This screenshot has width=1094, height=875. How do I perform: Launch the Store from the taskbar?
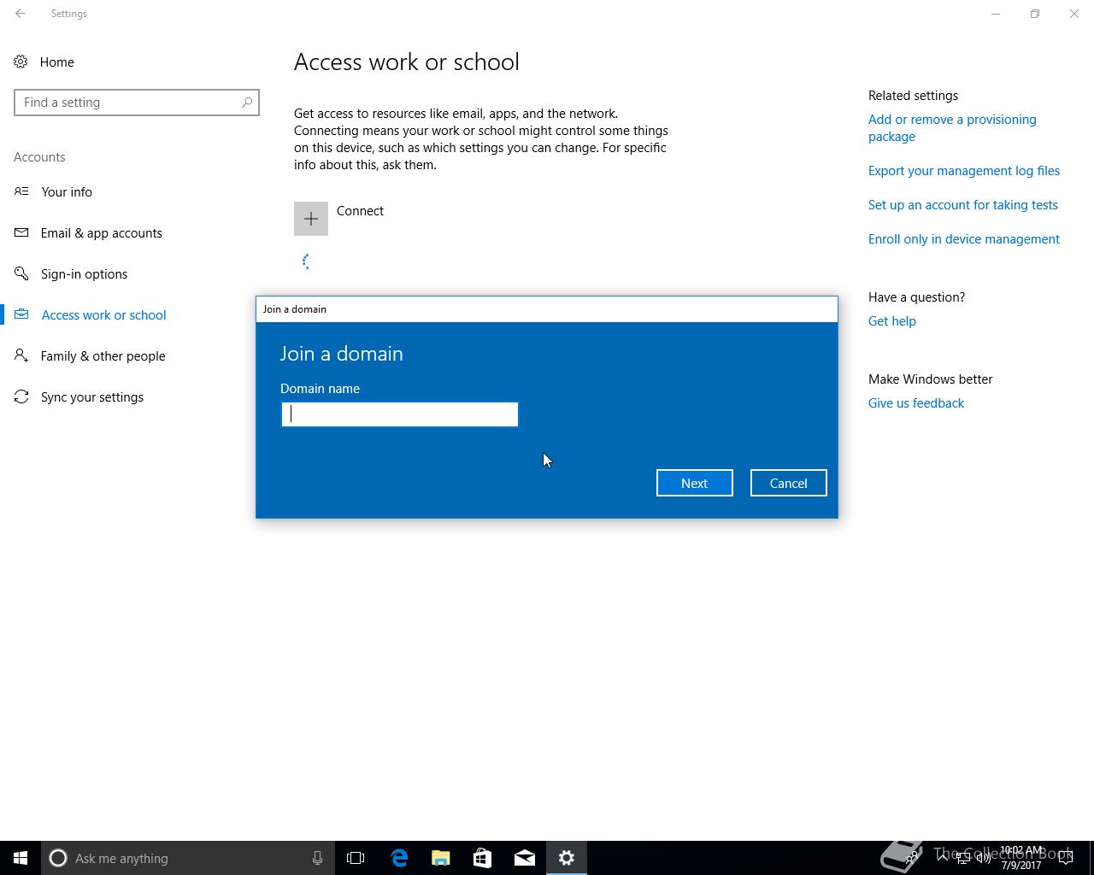tap(483, 858)
